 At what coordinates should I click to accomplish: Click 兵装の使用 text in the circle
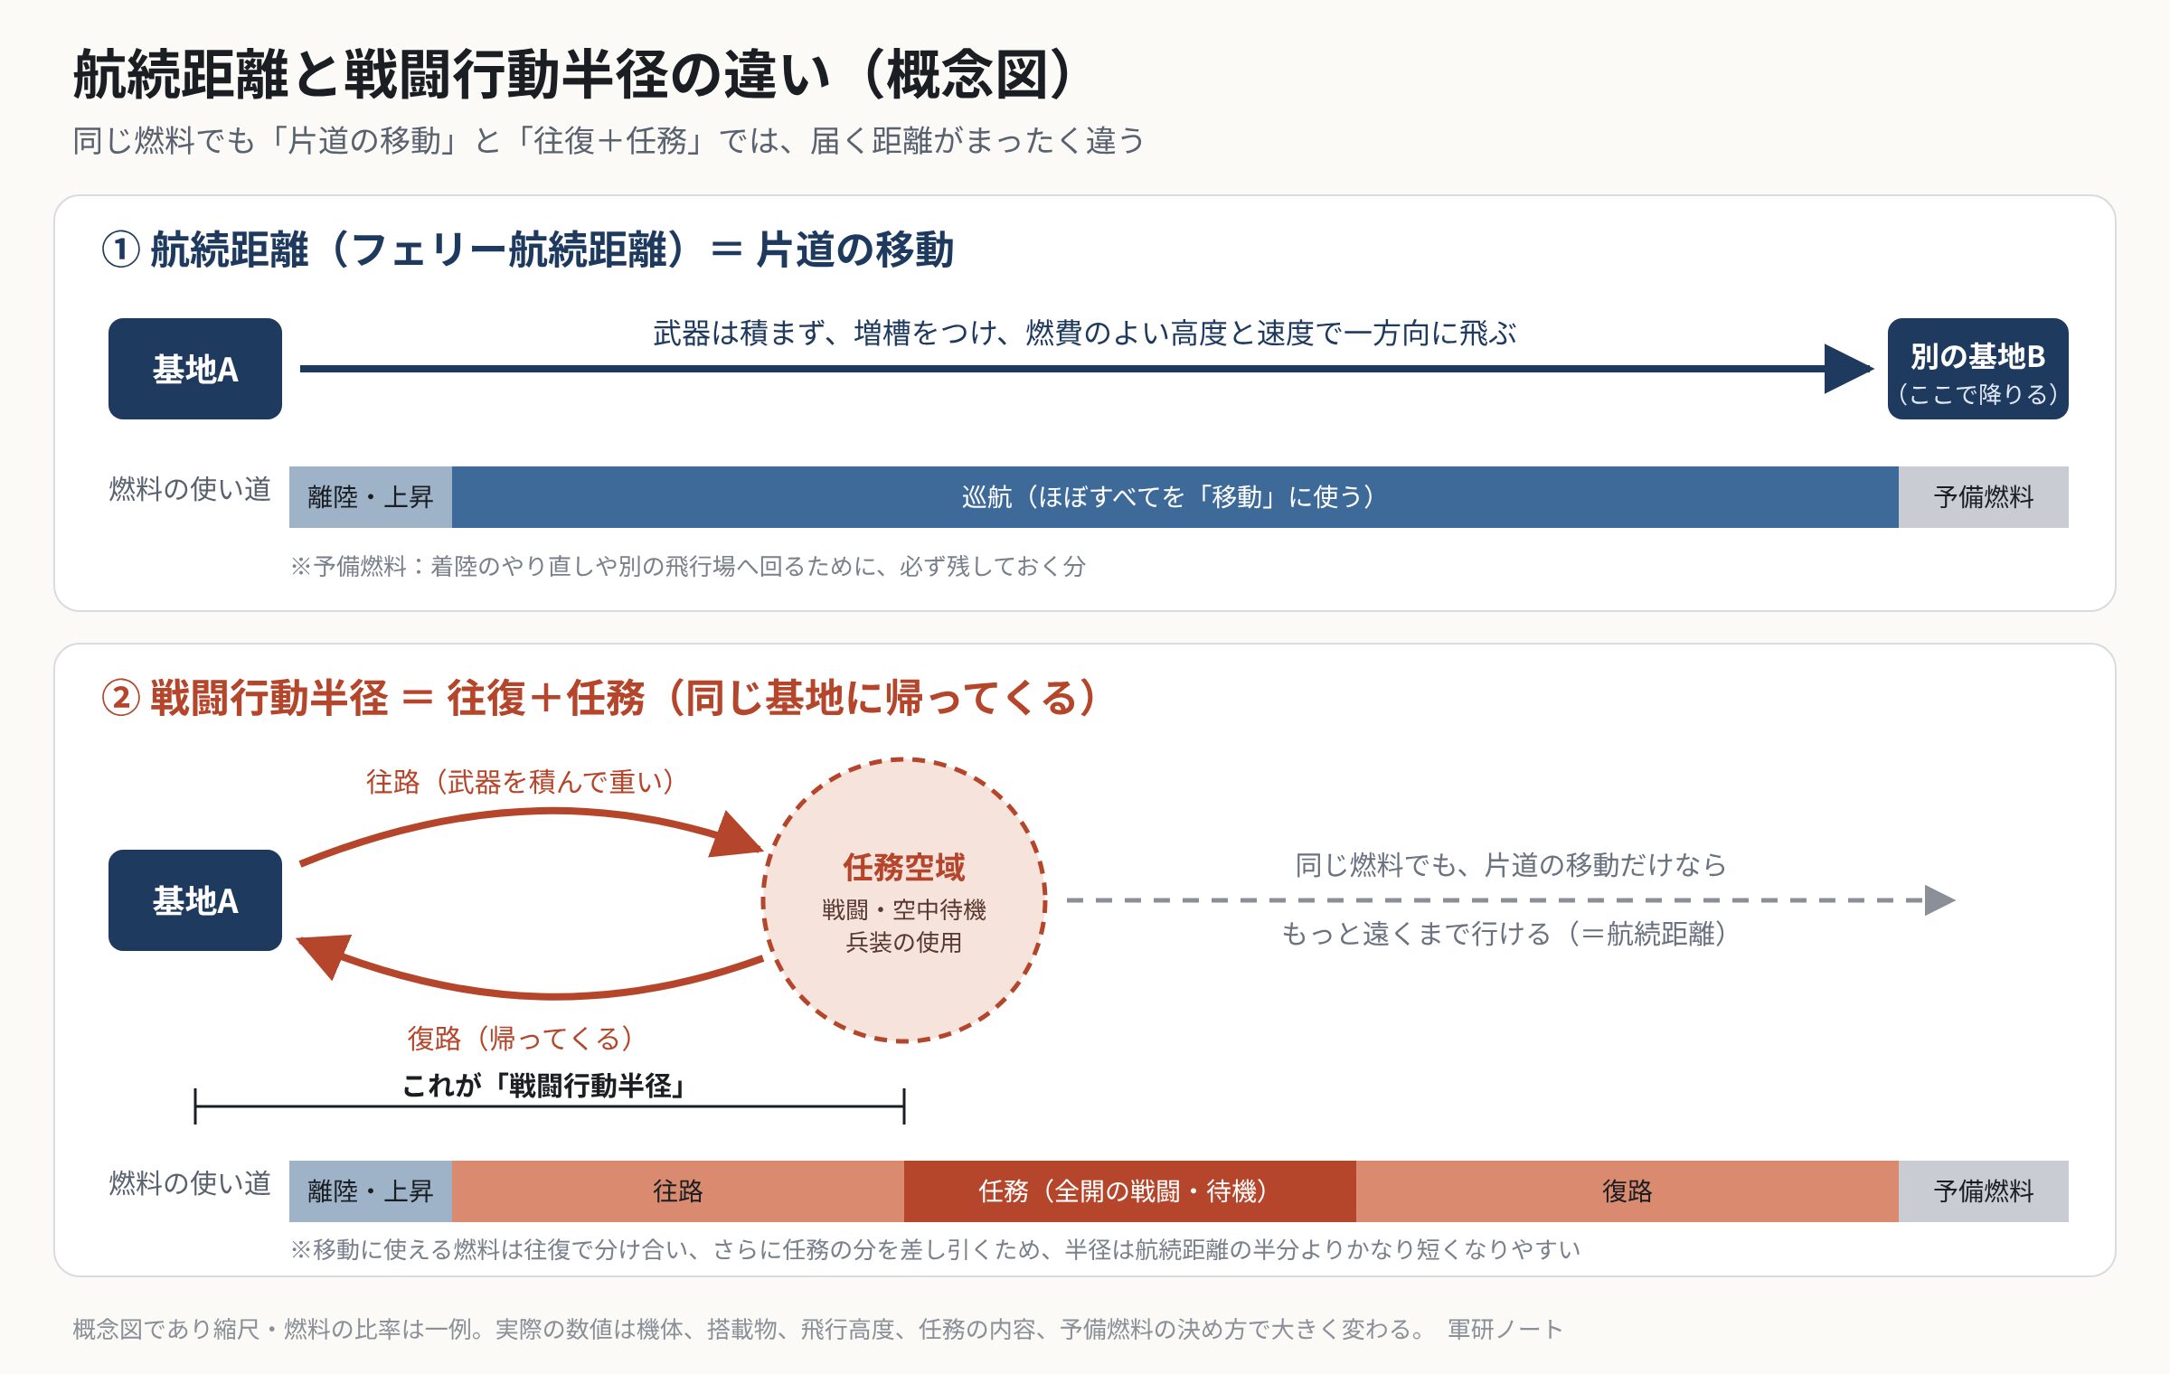[904, 943]
